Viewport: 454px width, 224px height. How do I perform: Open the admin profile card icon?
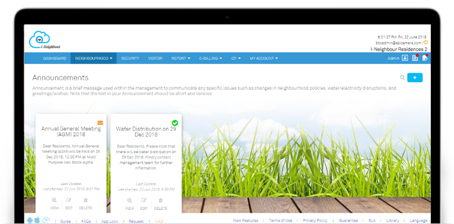pyautogui.click(x=405, y=58)
